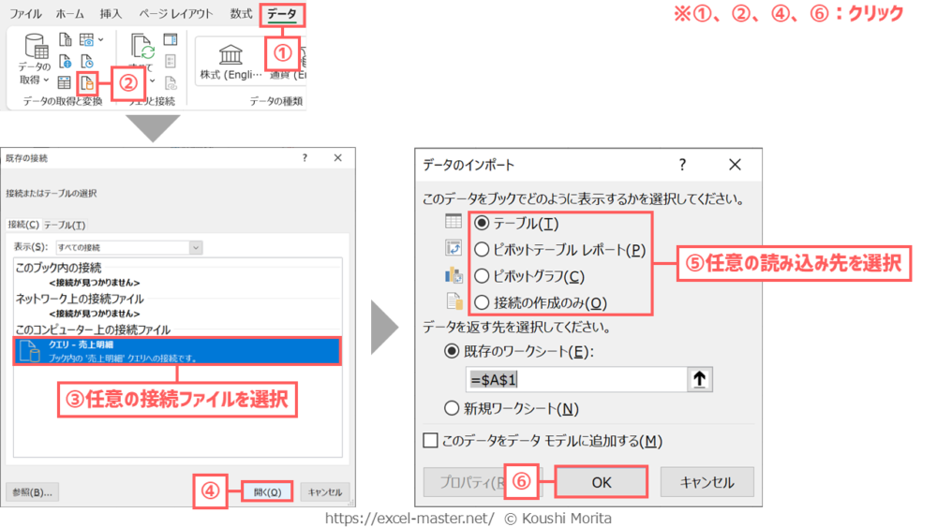Click OK in the データのインポート dialog
937x527 pixels.
(601, 482)
